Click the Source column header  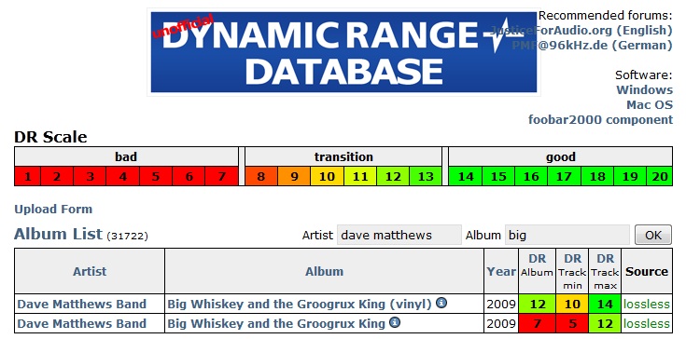[x=647, y=271]
